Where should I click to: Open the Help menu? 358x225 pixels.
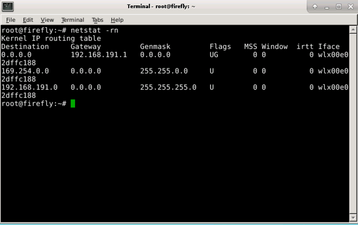(117, 20)
